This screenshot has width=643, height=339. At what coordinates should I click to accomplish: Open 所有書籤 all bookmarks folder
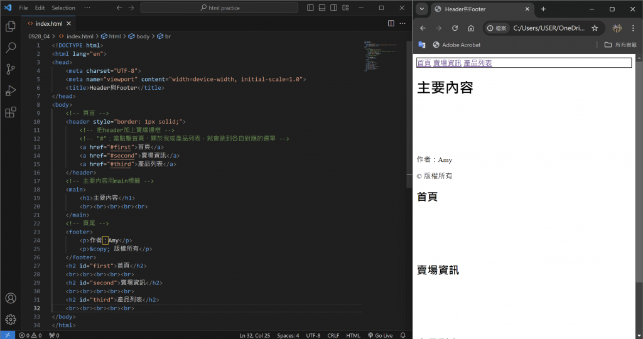[620, 45]
